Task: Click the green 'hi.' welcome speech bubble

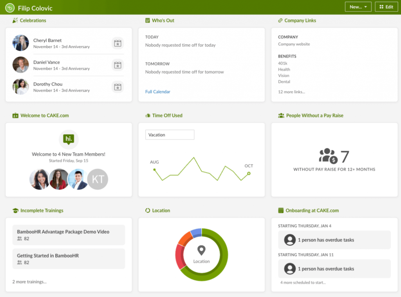Action: point(69,139)
